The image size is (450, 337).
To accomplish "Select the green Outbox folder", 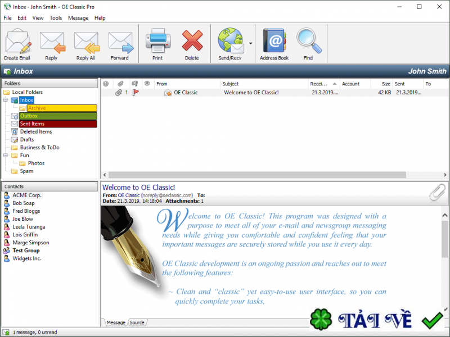I will tap(58, 116).
